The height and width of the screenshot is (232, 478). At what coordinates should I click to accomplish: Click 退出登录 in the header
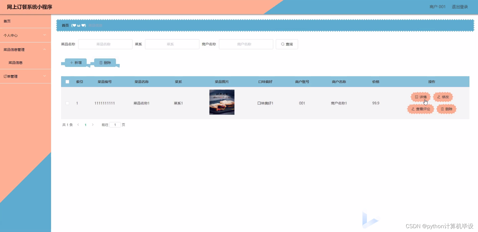(460, 7)
